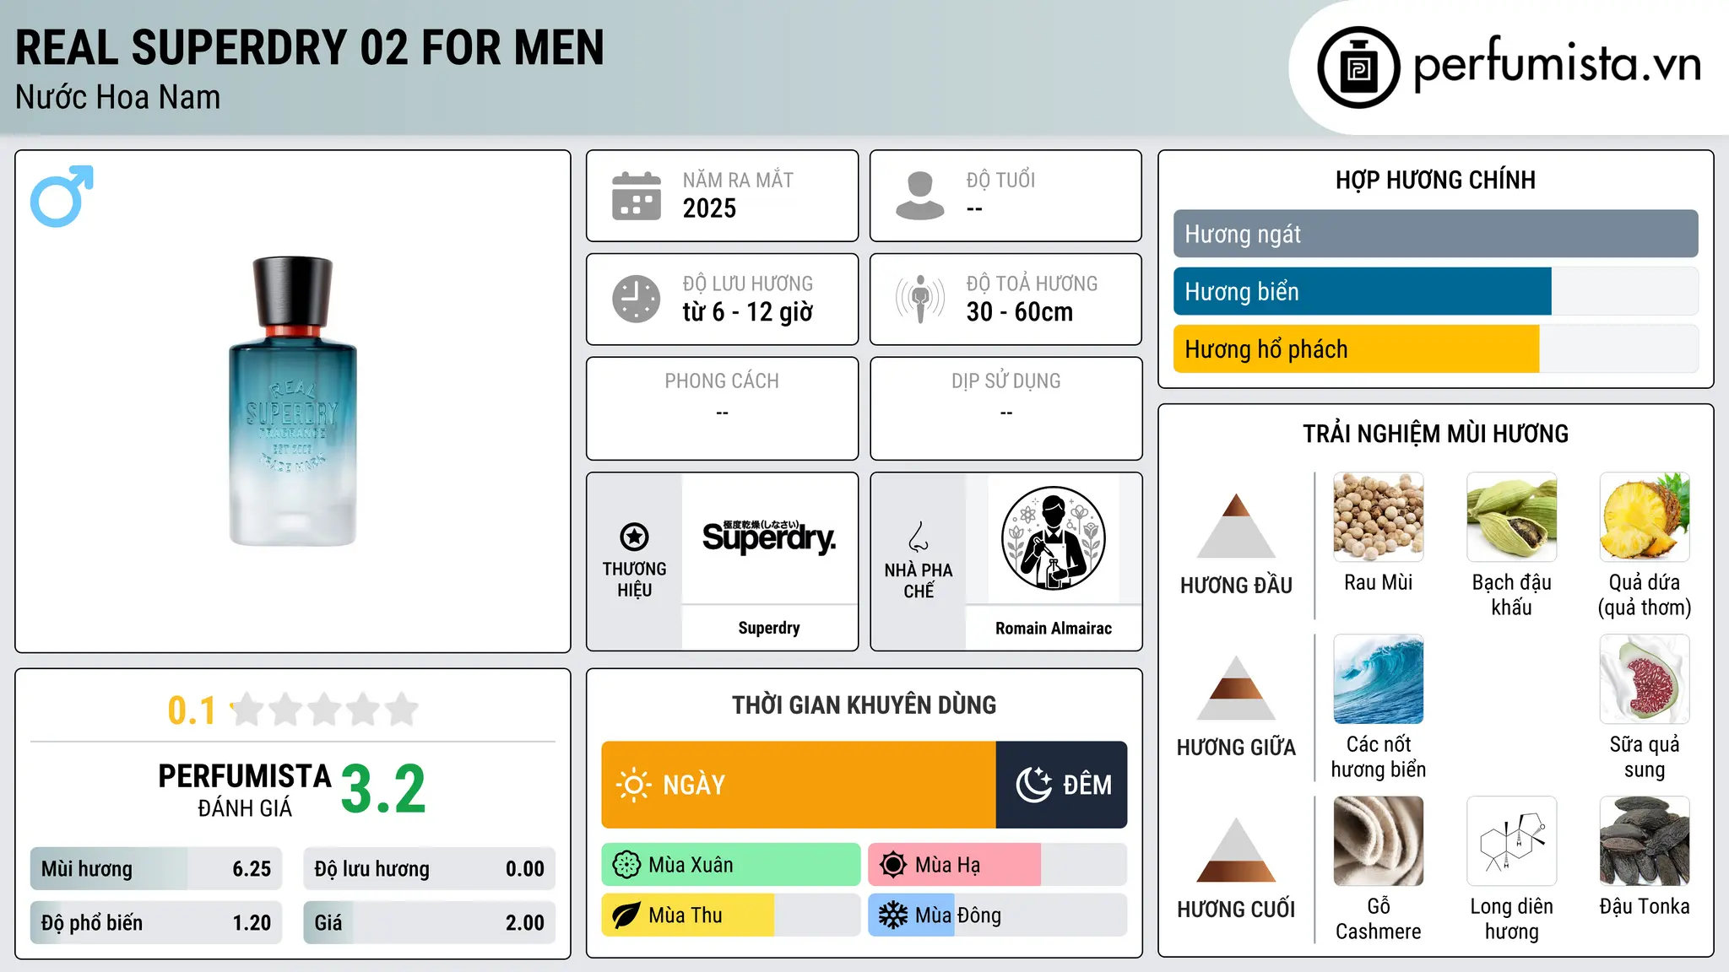Click the green Perfumista score 3.2
Image resolution: width=1729 pixels, height=972 pixels.
[383, 789]
